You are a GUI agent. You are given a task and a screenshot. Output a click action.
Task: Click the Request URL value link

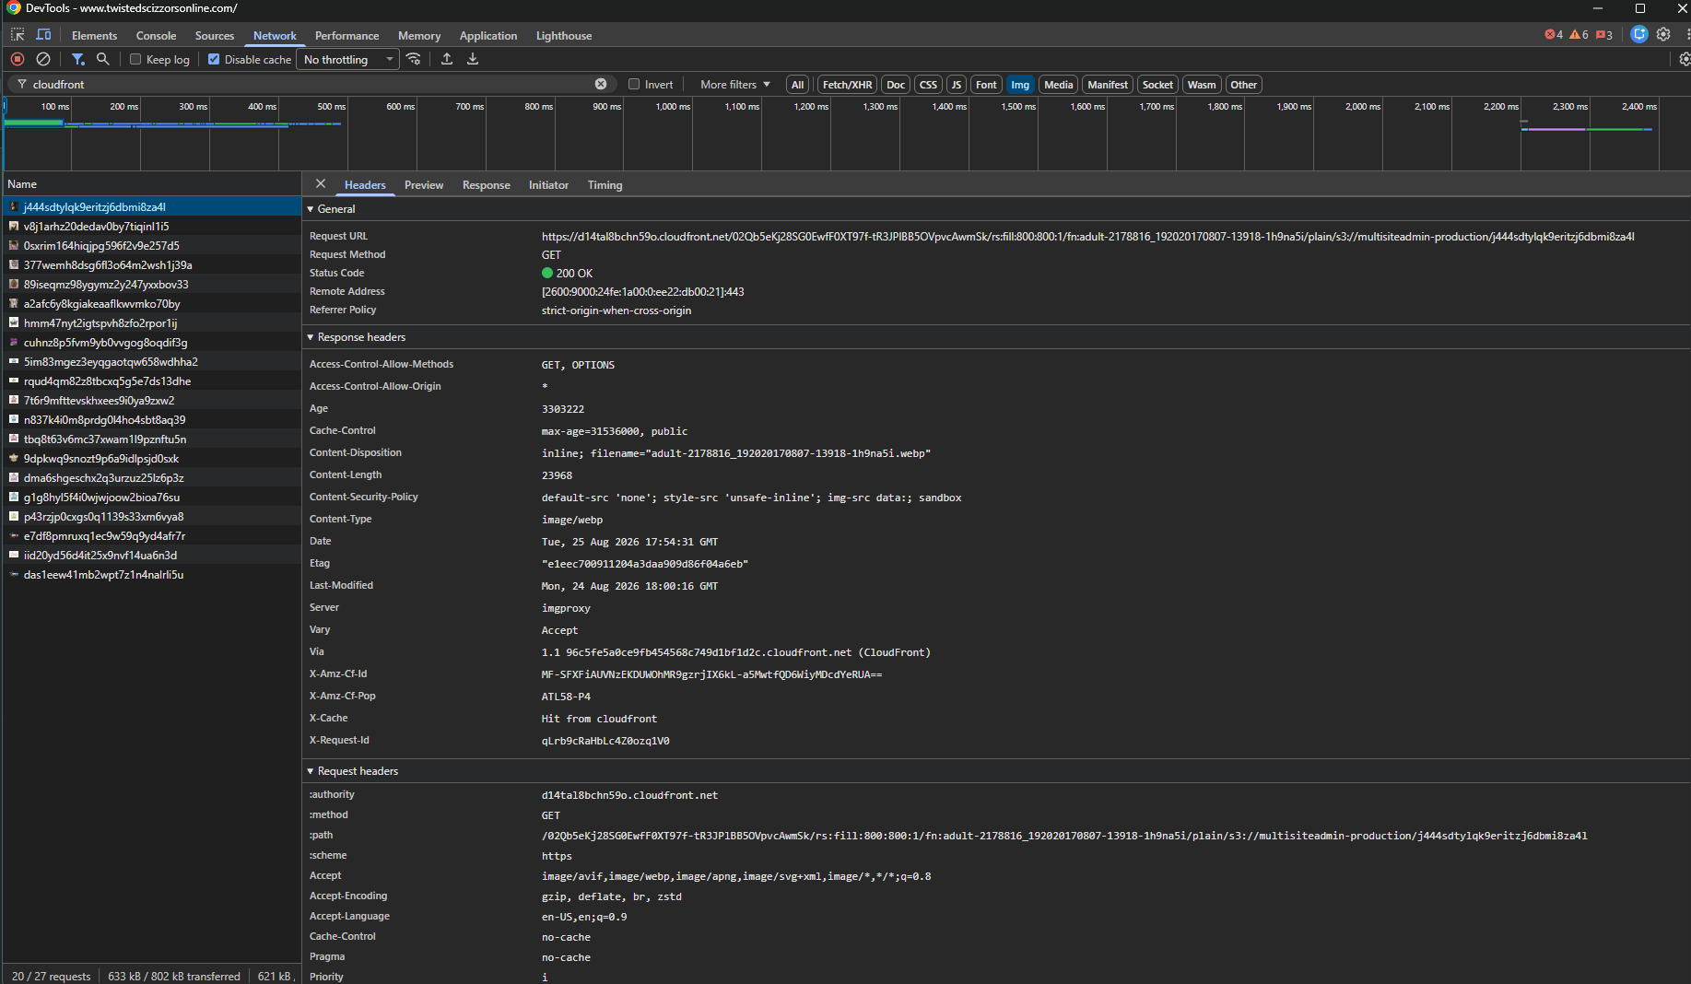1088,237
